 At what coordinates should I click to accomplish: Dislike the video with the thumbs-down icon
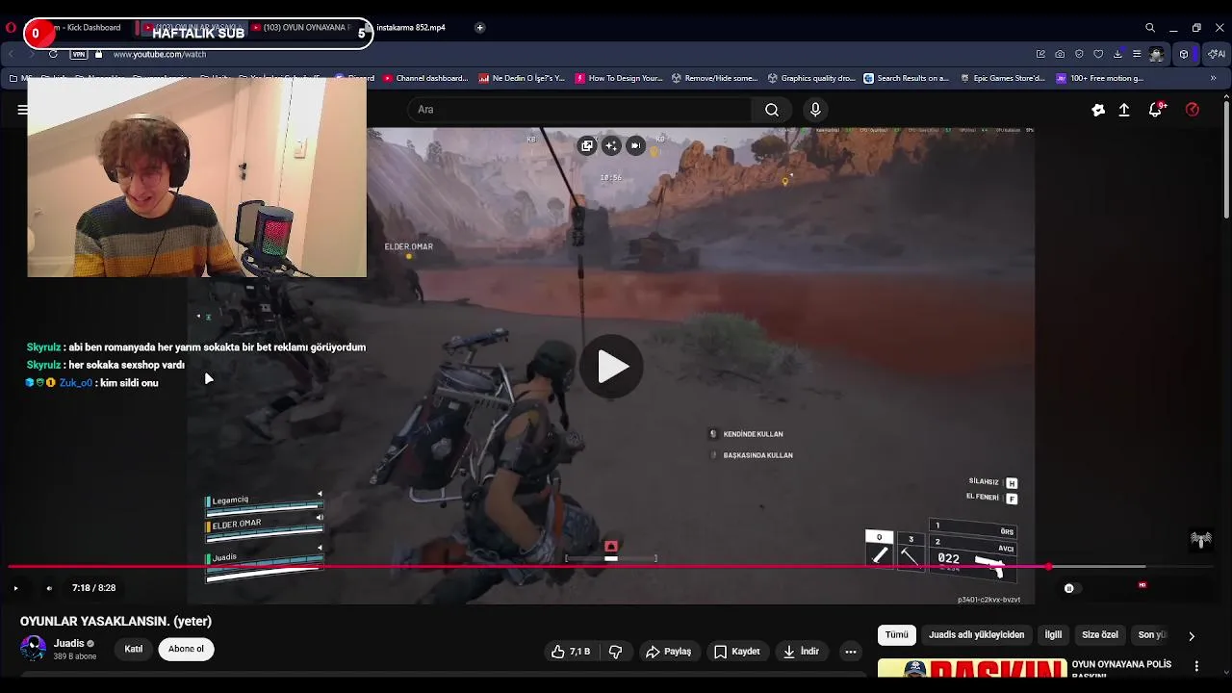615,652
